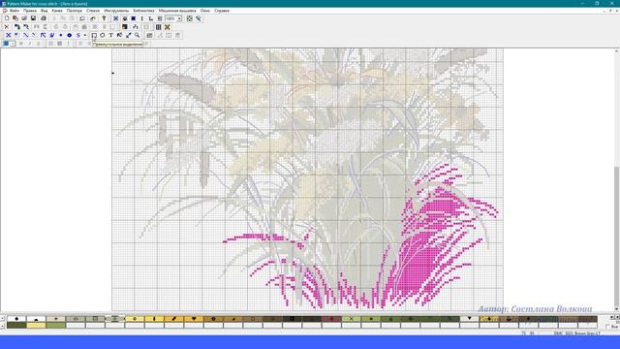This screenshot has width=620, height=349.
Task: Click the palette scroll-left arrow on top row
Action: 3,318
